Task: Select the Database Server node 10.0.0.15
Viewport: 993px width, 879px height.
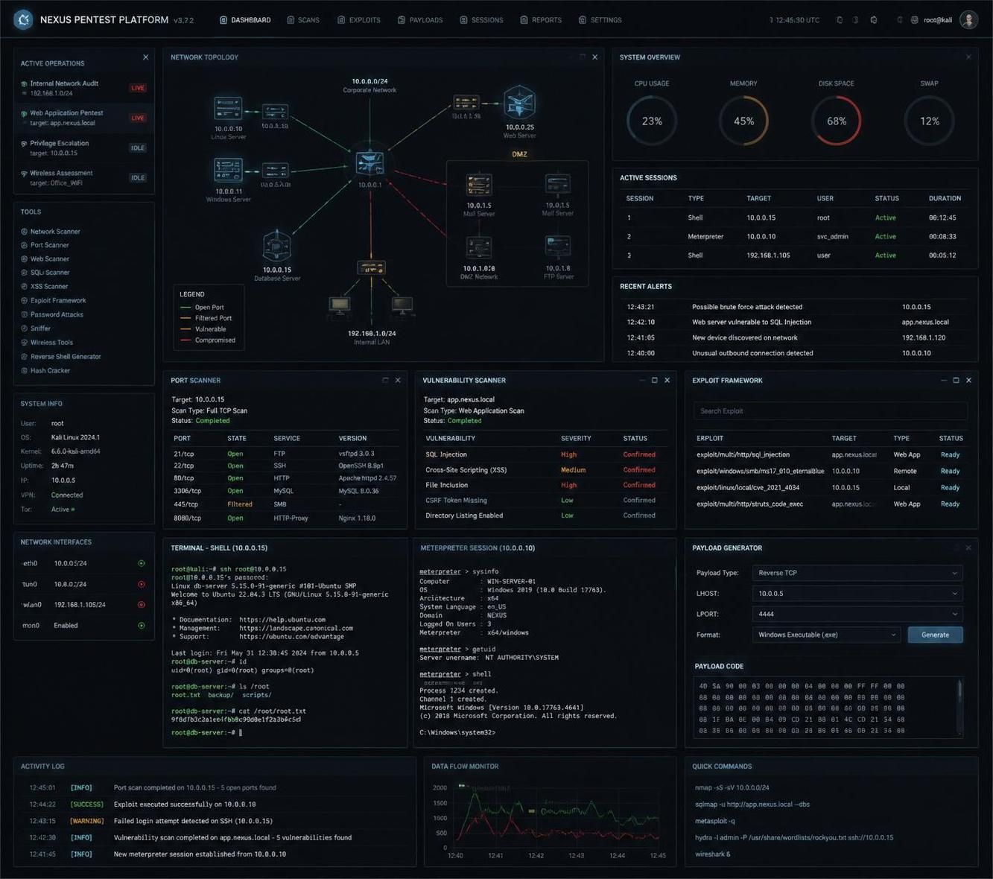Action: tap(276, 246)
